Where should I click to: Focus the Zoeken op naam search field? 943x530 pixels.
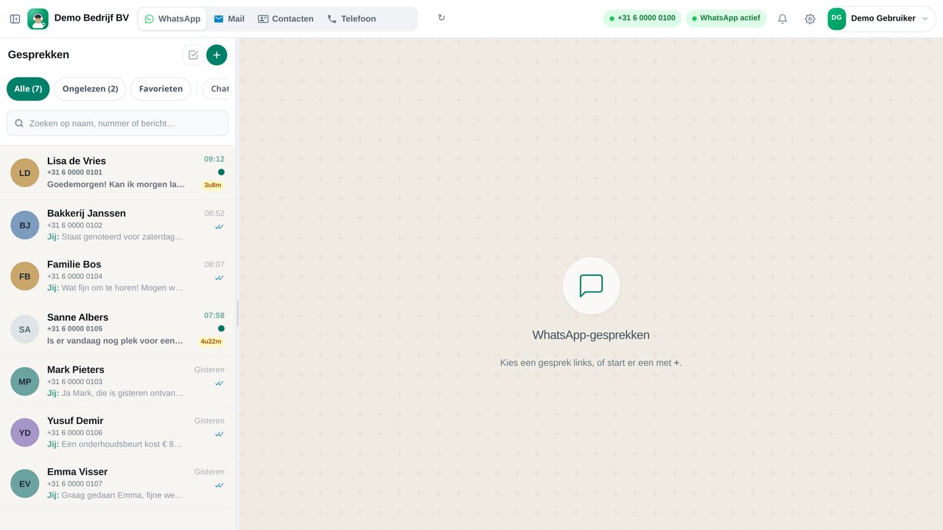click(x=117, y=123)
